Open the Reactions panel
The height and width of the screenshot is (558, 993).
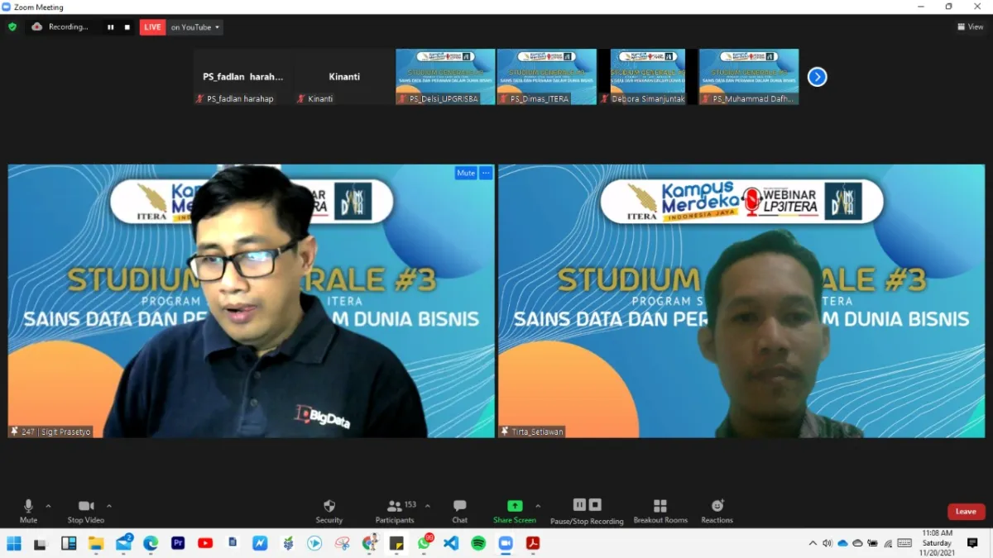coord(717,509)
